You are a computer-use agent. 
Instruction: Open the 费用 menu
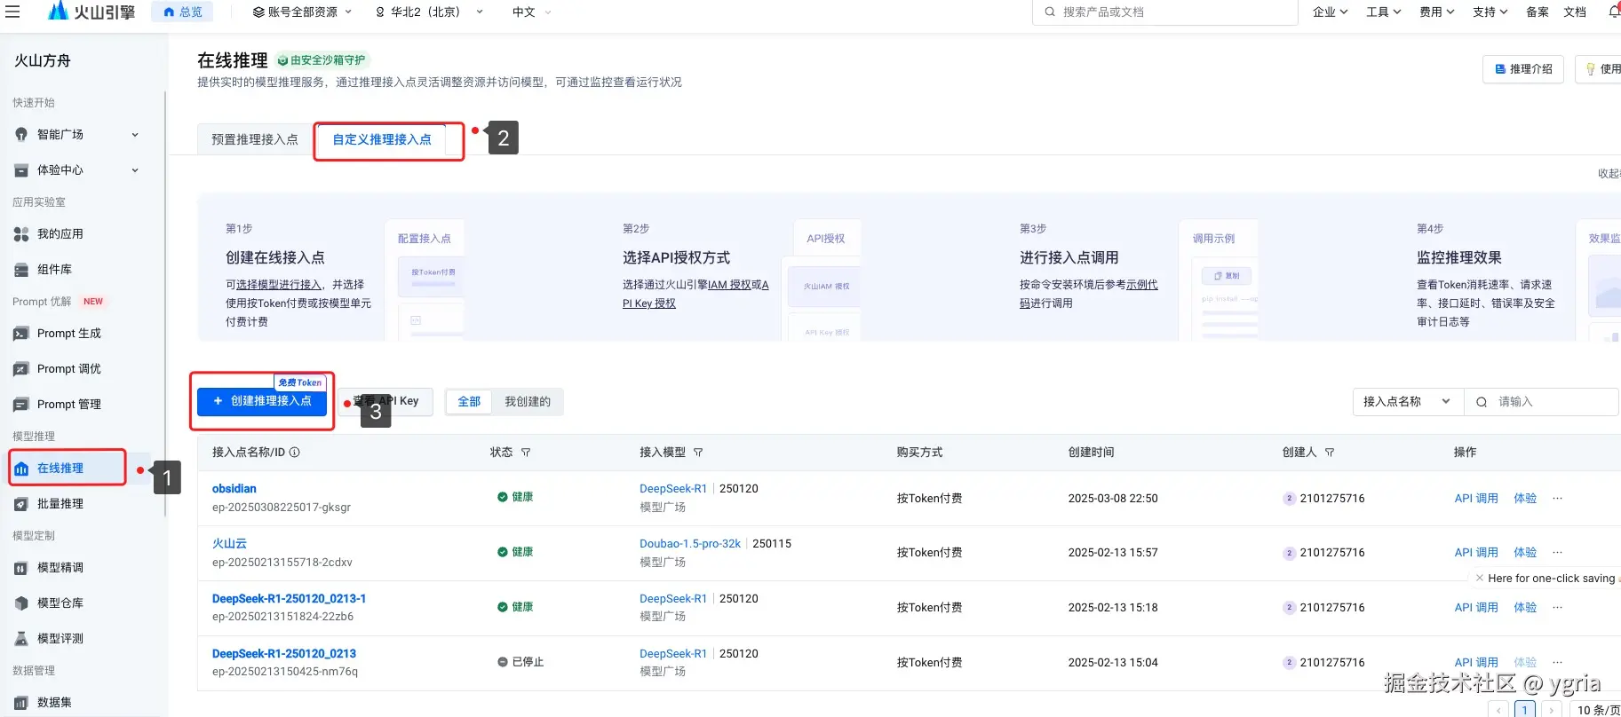(1436, 12)
